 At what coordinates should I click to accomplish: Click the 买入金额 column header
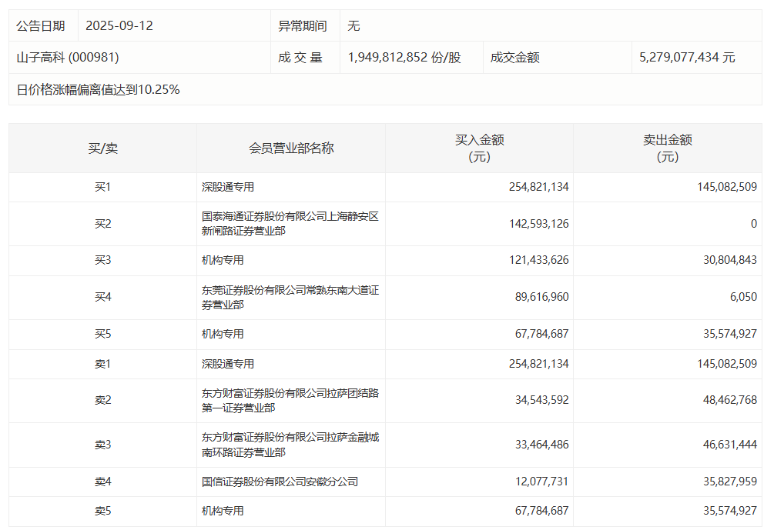pos(479,148)
